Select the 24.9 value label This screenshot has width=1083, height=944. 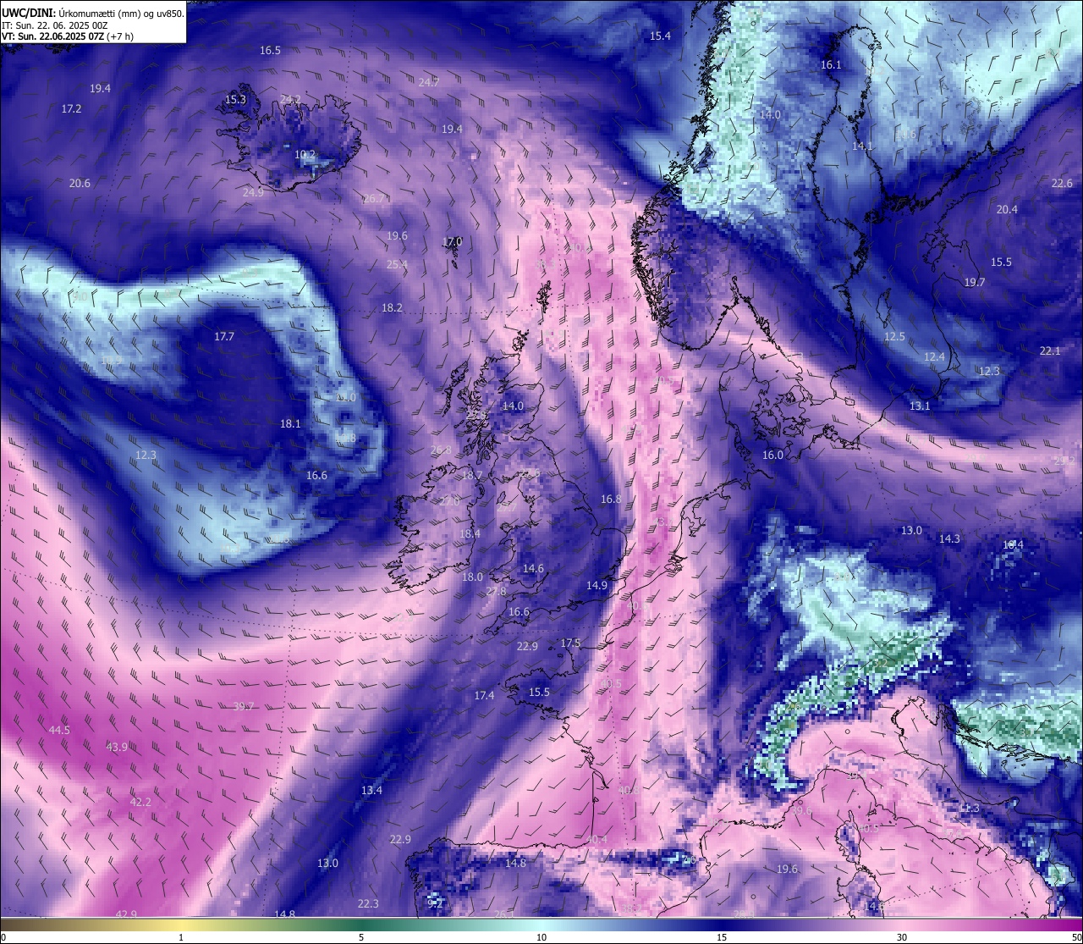tap(253, 193)
